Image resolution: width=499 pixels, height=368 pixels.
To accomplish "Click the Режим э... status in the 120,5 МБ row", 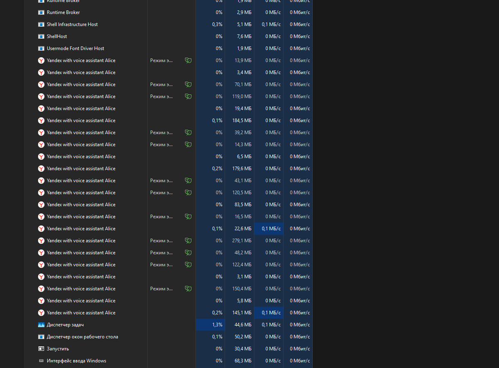I will 161,193.
